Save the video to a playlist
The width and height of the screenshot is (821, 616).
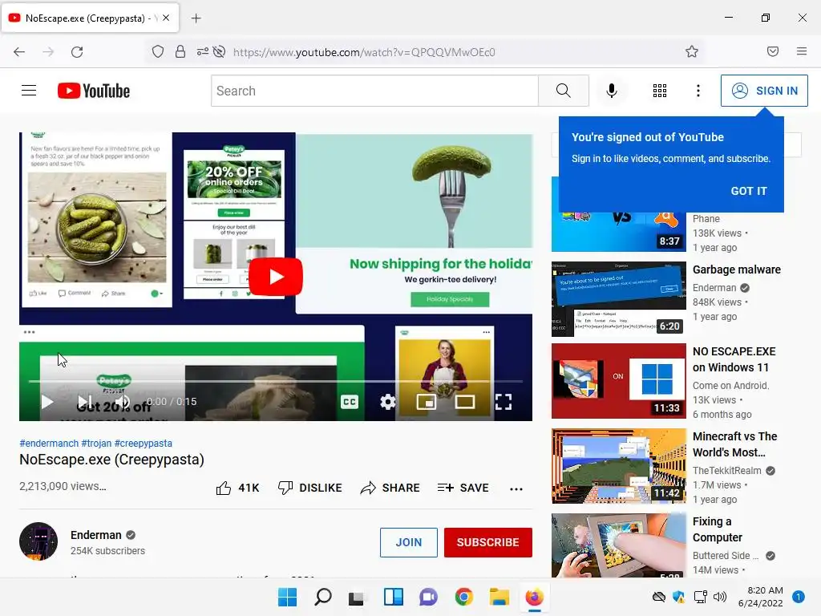point(463,488)
